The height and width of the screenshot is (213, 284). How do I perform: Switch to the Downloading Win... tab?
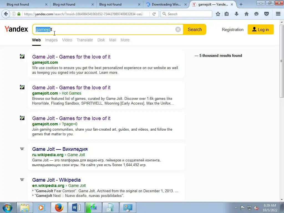166,4
